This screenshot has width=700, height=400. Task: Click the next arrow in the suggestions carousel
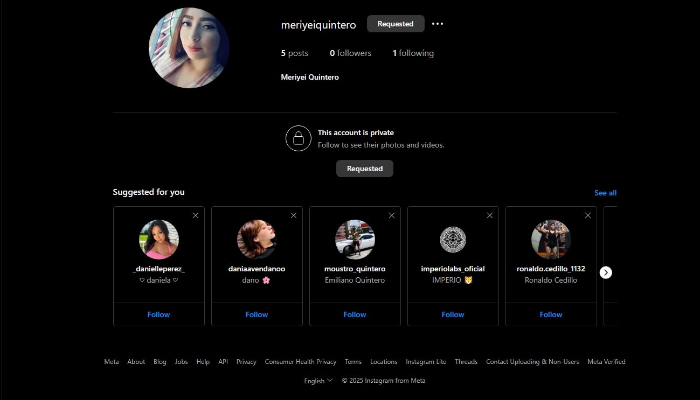pyautogui.click(x=606, y=272)
